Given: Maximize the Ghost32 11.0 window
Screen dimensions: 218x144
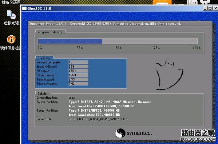Looking at the screenshot, I should pos(210,8).
